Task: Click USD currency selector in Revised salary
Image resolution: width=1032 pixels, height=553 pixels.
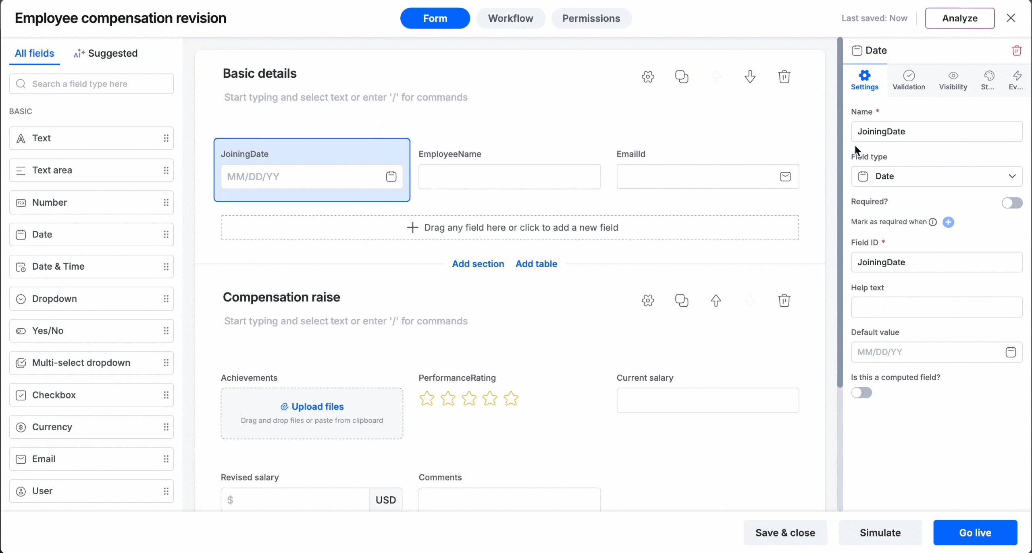Action: (x=385, y=499)
